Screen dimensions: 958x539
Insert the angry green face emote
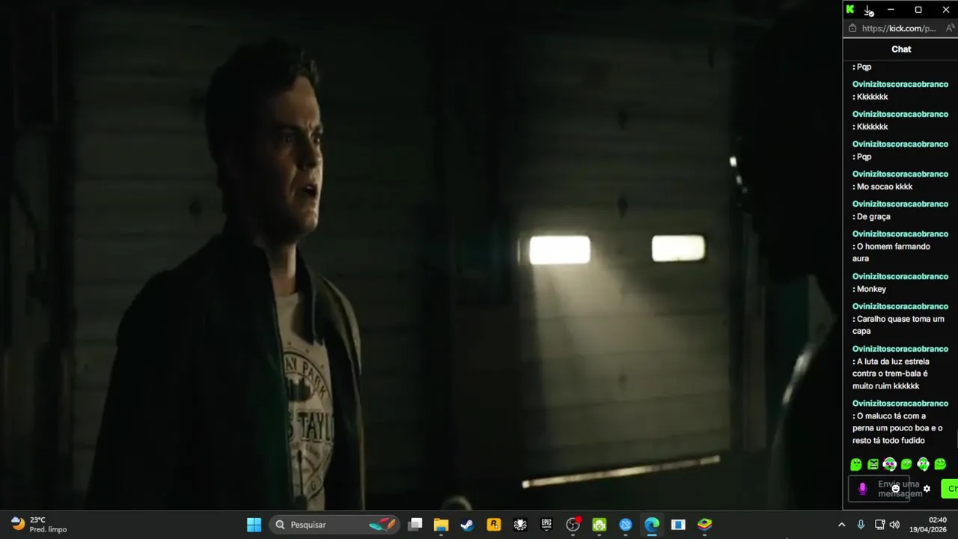coord(873,464)
